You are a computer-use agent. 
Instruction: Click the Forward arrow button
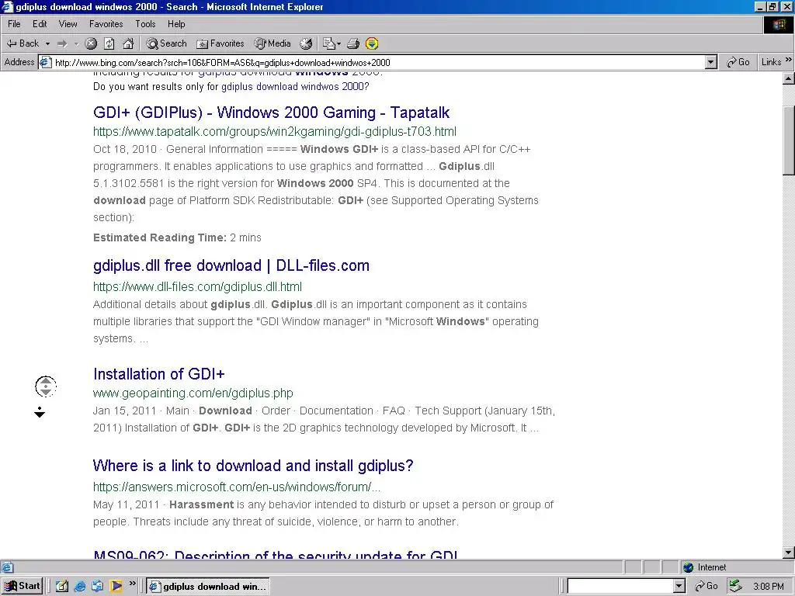point(62,44)
